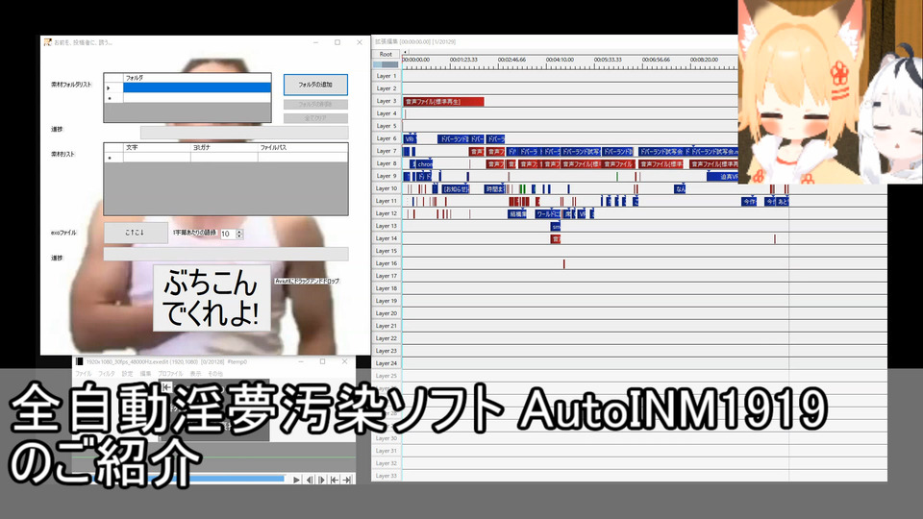Open the フィルタ menu in AviUtl
This screenshot has width=923, height=519.
[x=107, y=374]
